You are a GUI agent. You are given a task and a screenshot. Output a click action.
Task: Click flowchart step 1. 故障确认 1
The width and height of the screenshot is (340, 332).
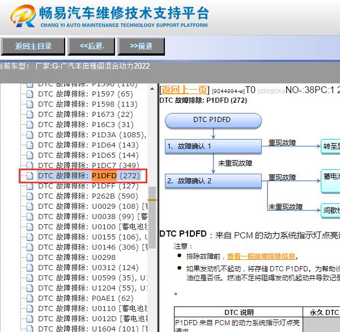(213, 146)
